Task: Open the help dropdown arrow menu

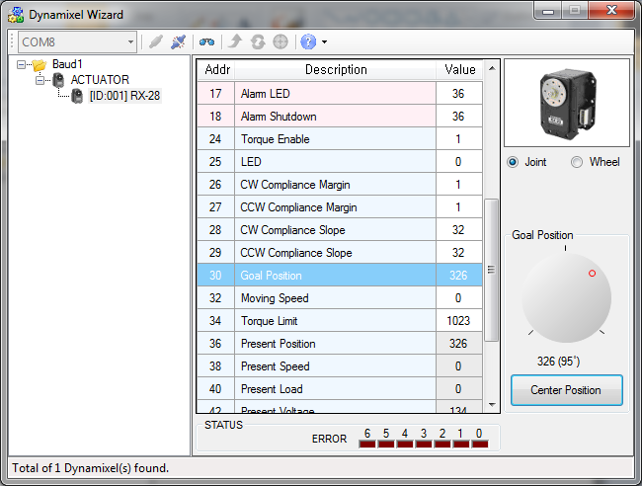Action: [x=324, y=42]
